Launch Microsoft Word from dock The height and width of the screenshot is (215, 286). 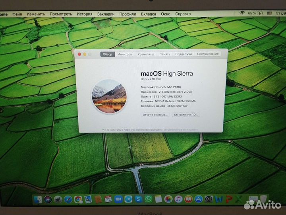[x=219, y=199]
